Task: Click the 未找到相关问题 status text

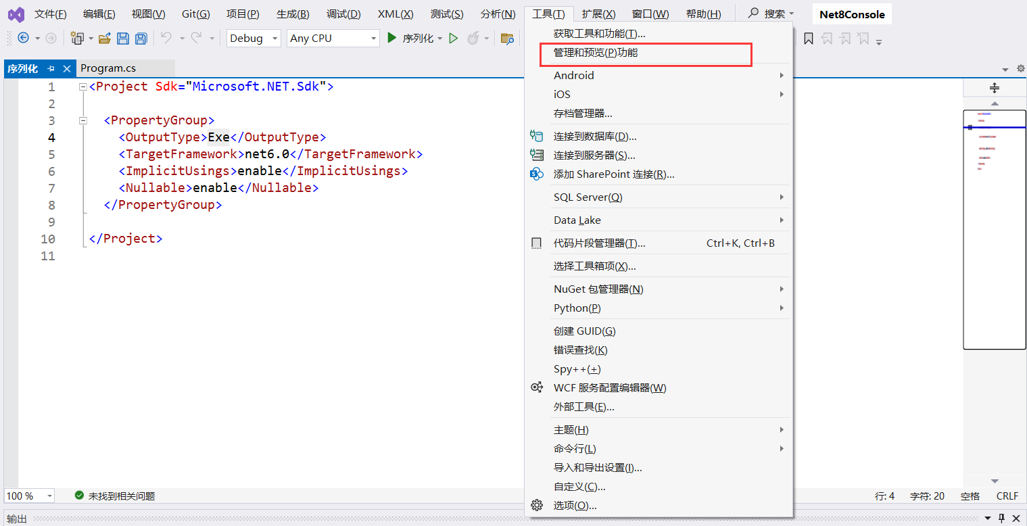Action: coord(122,496)
